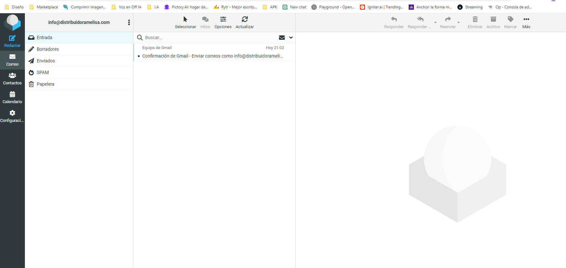Open the Playground OpenAI bookmark
566x268 pixels.
pos(333,7)
